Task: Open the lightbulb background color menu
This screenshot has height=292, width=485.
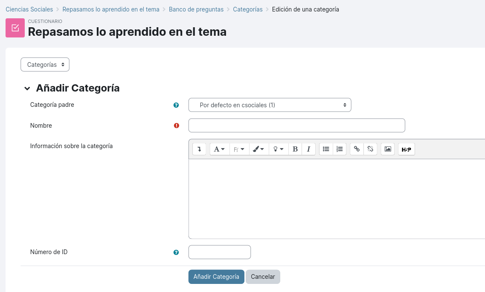Action: [x=279, y=149]
